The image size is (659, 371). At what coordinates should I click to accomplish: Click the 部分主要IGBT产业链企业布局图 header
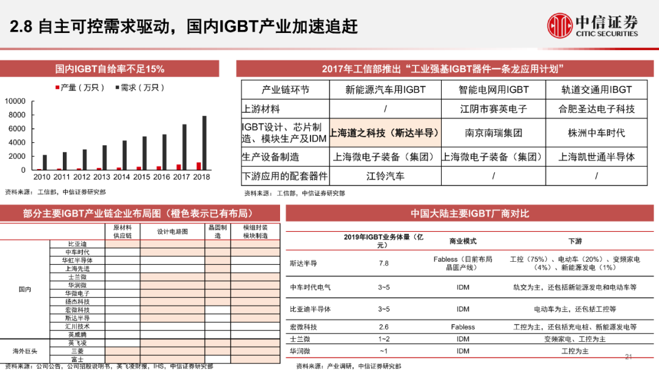pyautogui.click(x=140, y=214)
